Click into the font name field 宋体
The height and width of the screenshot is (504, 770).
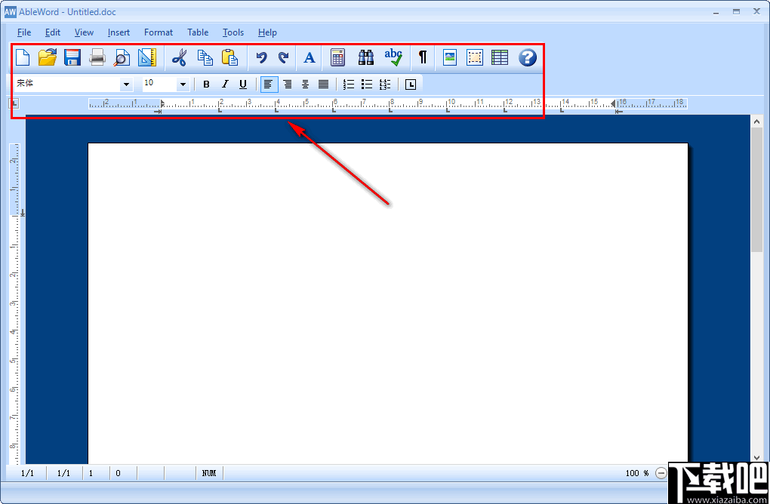click(x=66, y=85)
